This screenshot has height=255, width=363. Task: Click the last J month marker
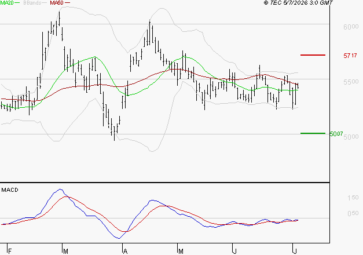click(295, 251)
